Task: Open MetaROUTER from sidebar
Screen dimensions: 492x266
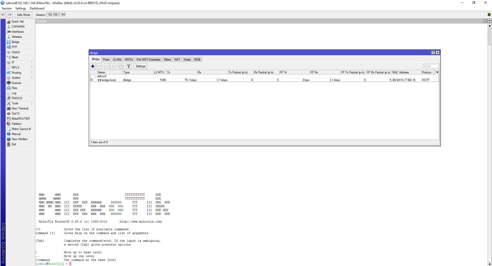Action: pos(20,119)
